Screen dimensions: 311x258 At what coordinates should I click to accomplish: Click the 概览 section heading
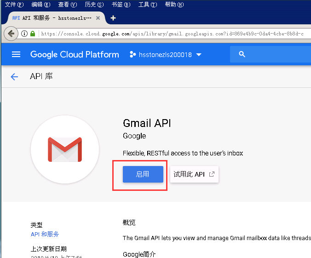129,223
